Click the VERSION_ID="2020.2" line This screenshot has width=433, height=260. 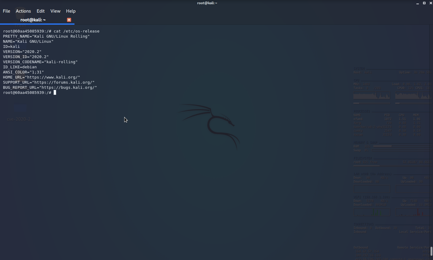tap(26, 57)
